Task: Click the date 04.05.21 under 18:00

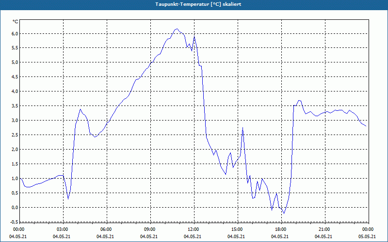Action: [280, 237]
